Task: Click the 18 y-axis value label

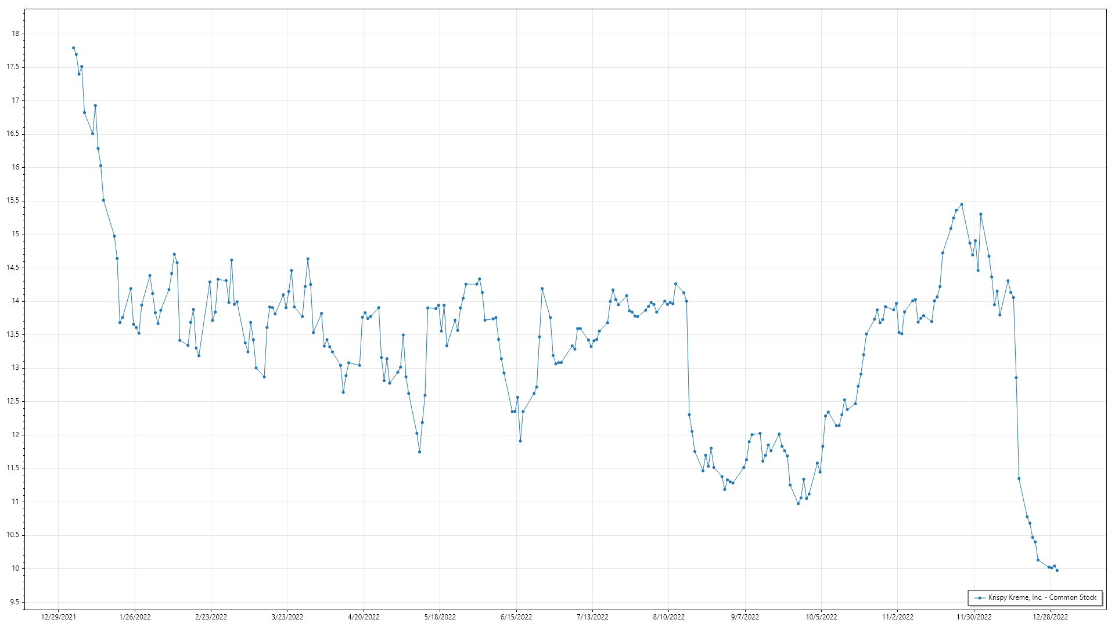Action: coord(15,34)
